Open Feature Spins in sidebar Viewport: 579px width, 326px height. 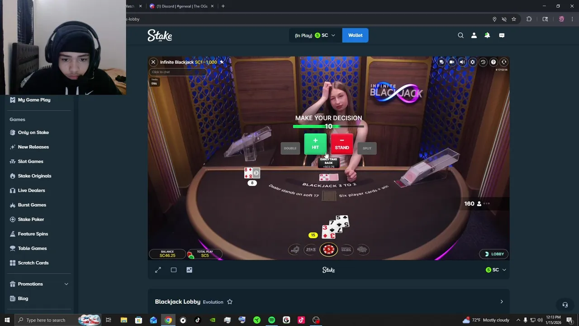(33, 234)
